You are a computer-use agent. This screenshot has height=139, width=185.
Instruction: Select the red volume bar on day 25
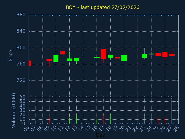pyautogui.click(x=158, y=120)
